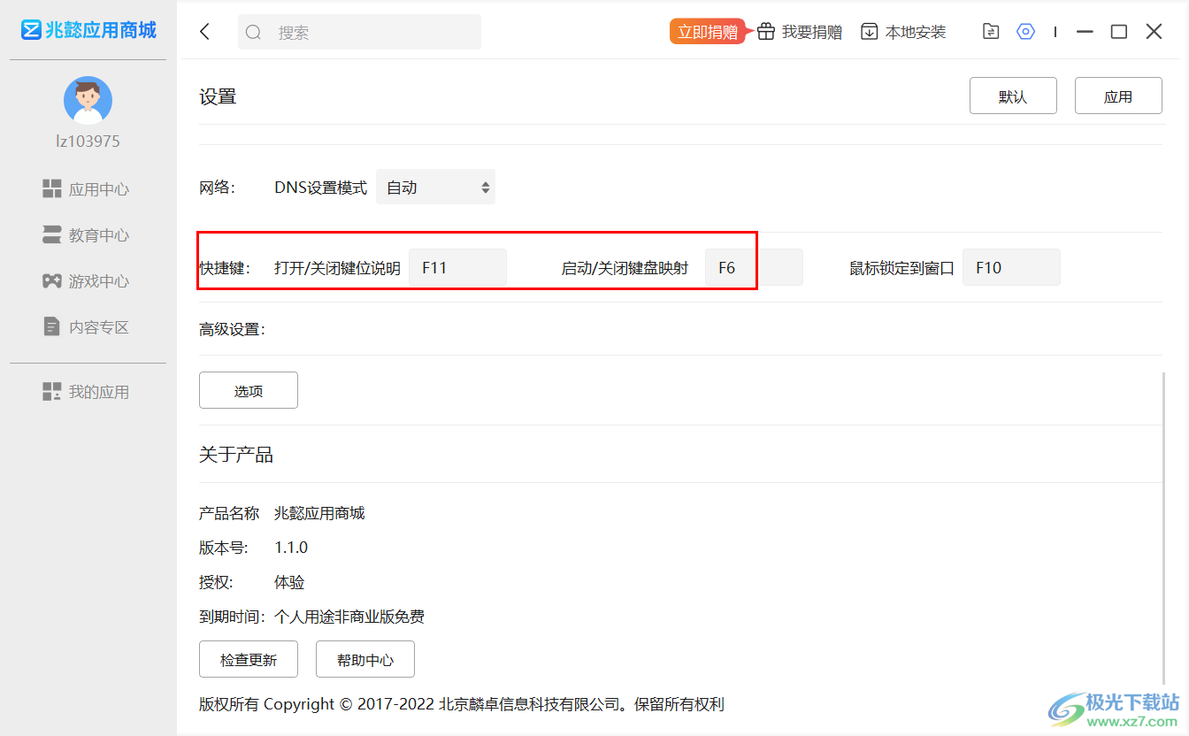Click the gift box icon
This screenshot has height=736, width=1189.
pos(765,32)
